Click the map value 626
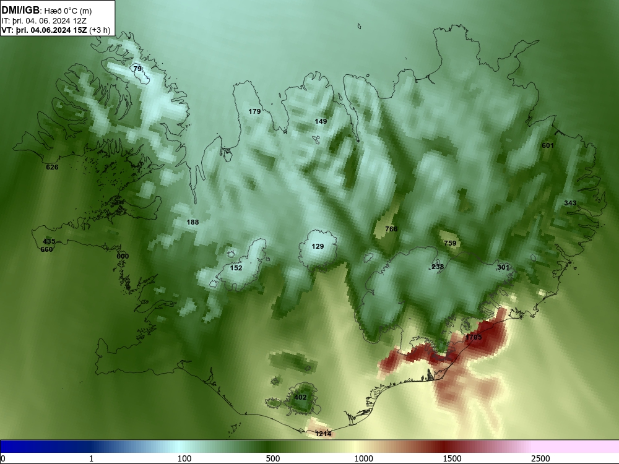This screenshot has width=619, height=464. (x=52, y=167)
